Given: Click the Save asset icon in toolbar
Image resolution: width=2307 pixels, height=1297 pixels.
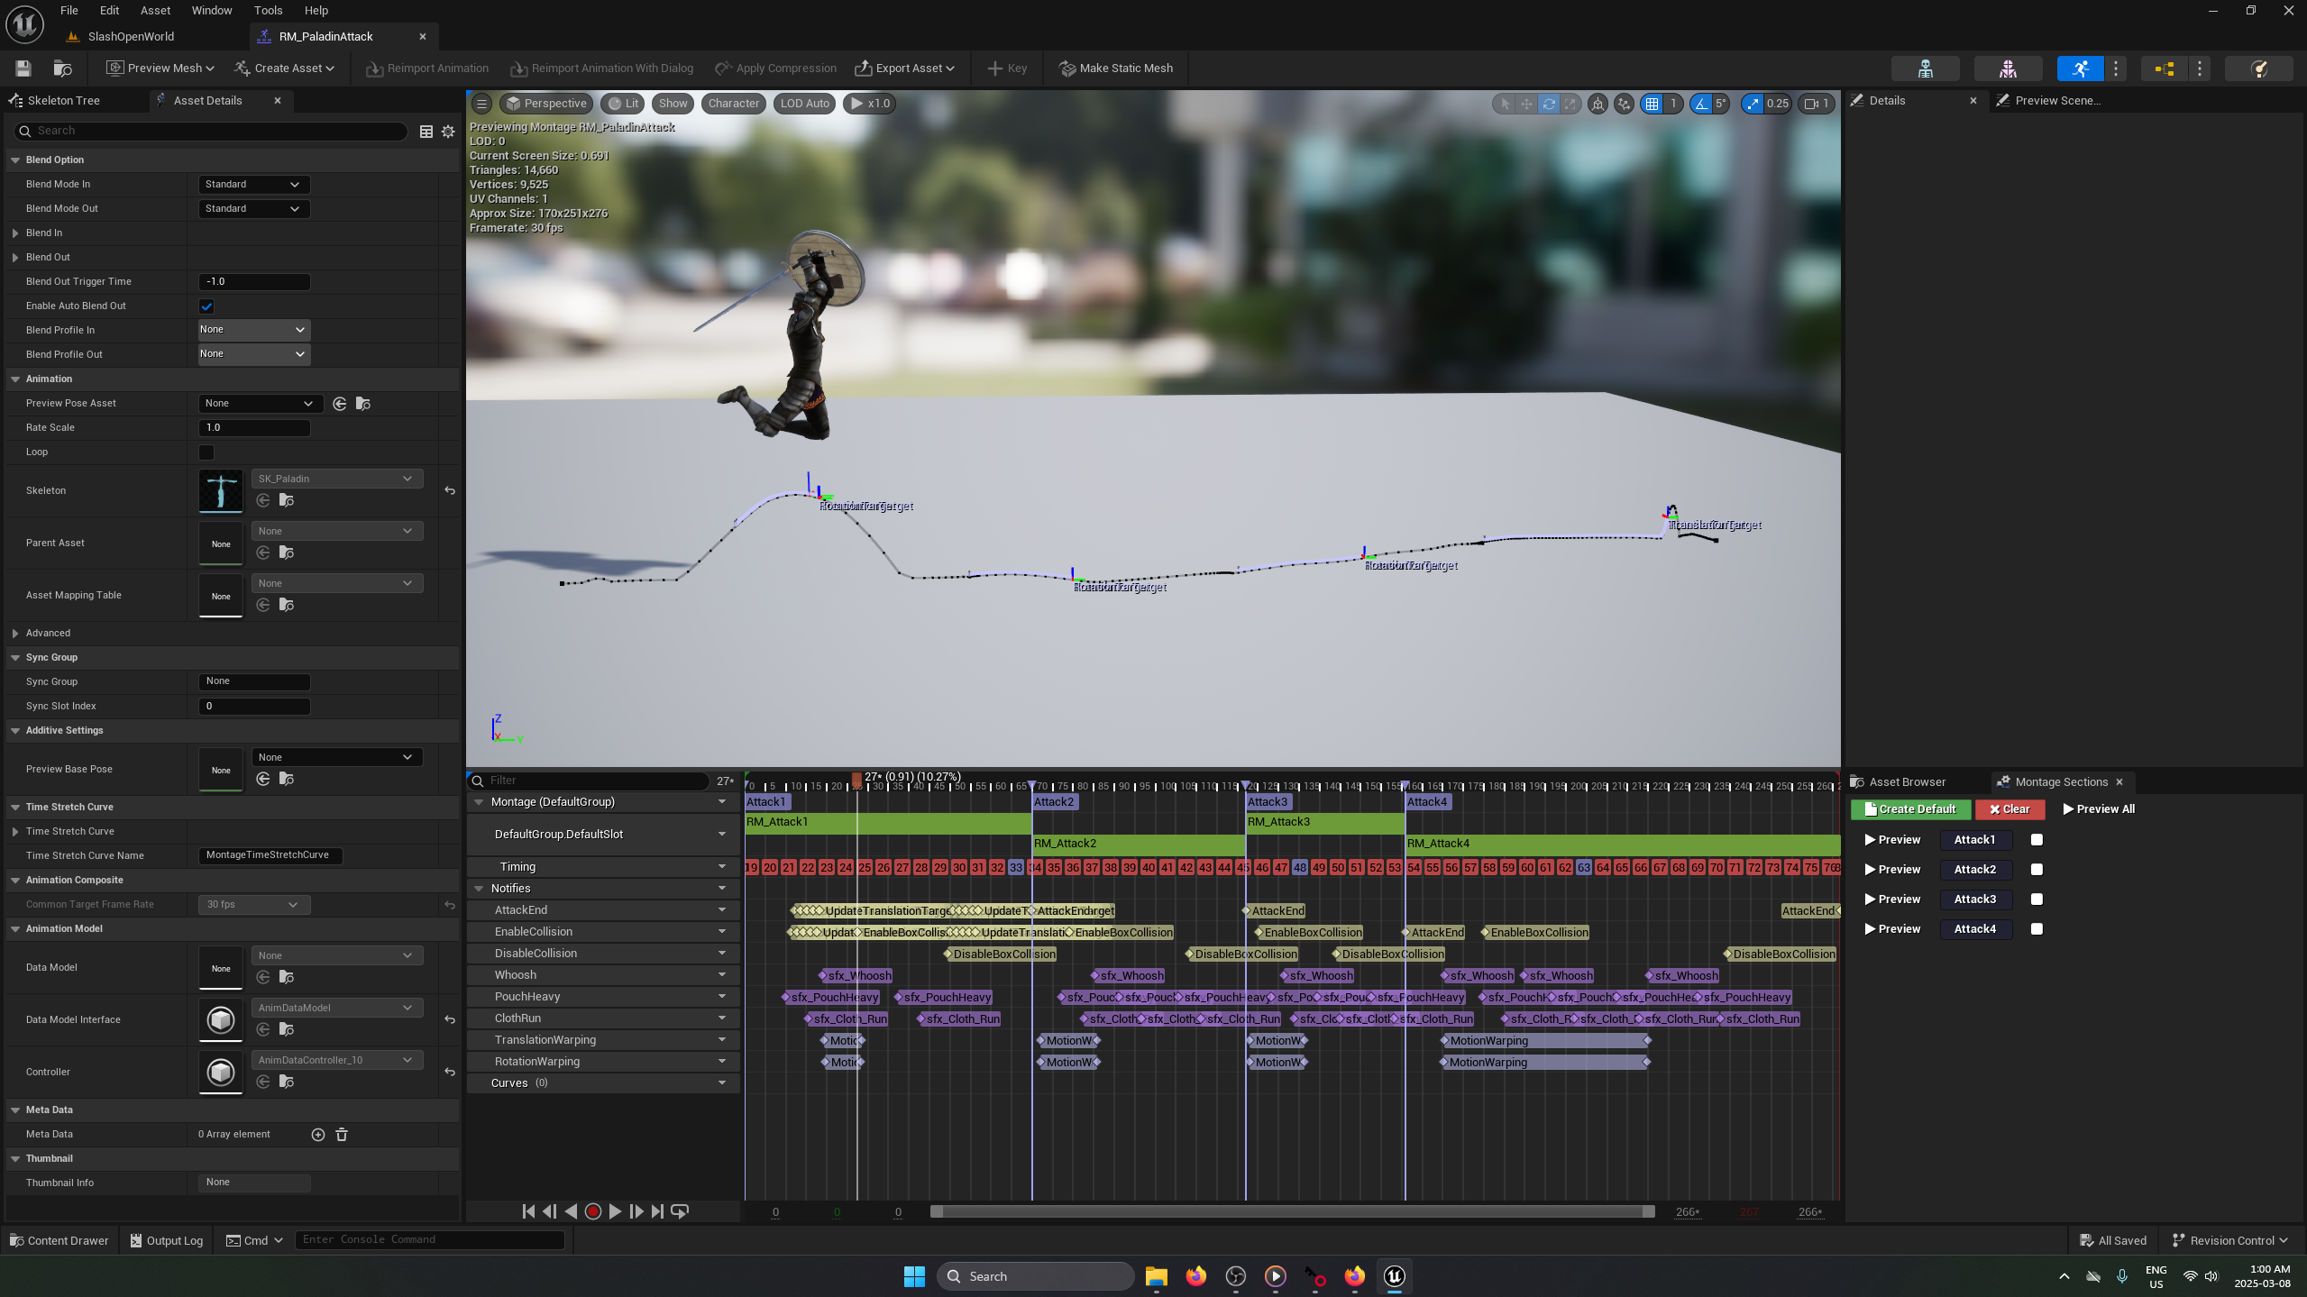Looking at the screenshot, I should 23,69.
